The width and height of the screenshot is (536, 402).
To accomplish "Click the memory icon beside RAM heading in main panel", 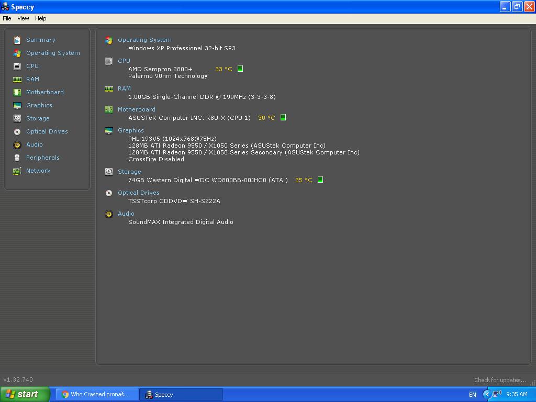I will (109, 89).
